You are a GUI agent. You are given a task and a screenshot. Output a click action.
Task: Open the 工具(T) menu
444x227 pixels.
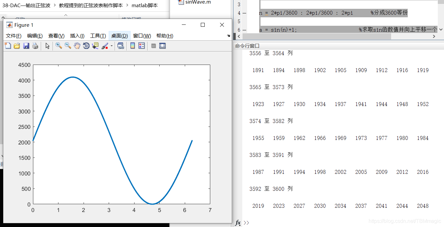pyautogui.click(x=98, y=36)
